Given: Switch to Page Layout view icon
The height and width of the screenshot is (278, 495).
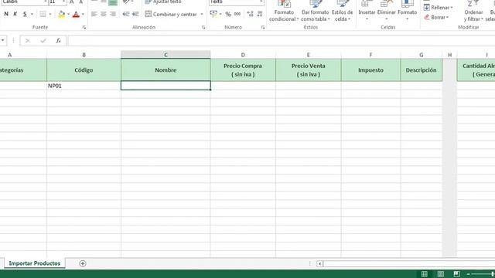Looking at the screenshot, I should [441, 274].
